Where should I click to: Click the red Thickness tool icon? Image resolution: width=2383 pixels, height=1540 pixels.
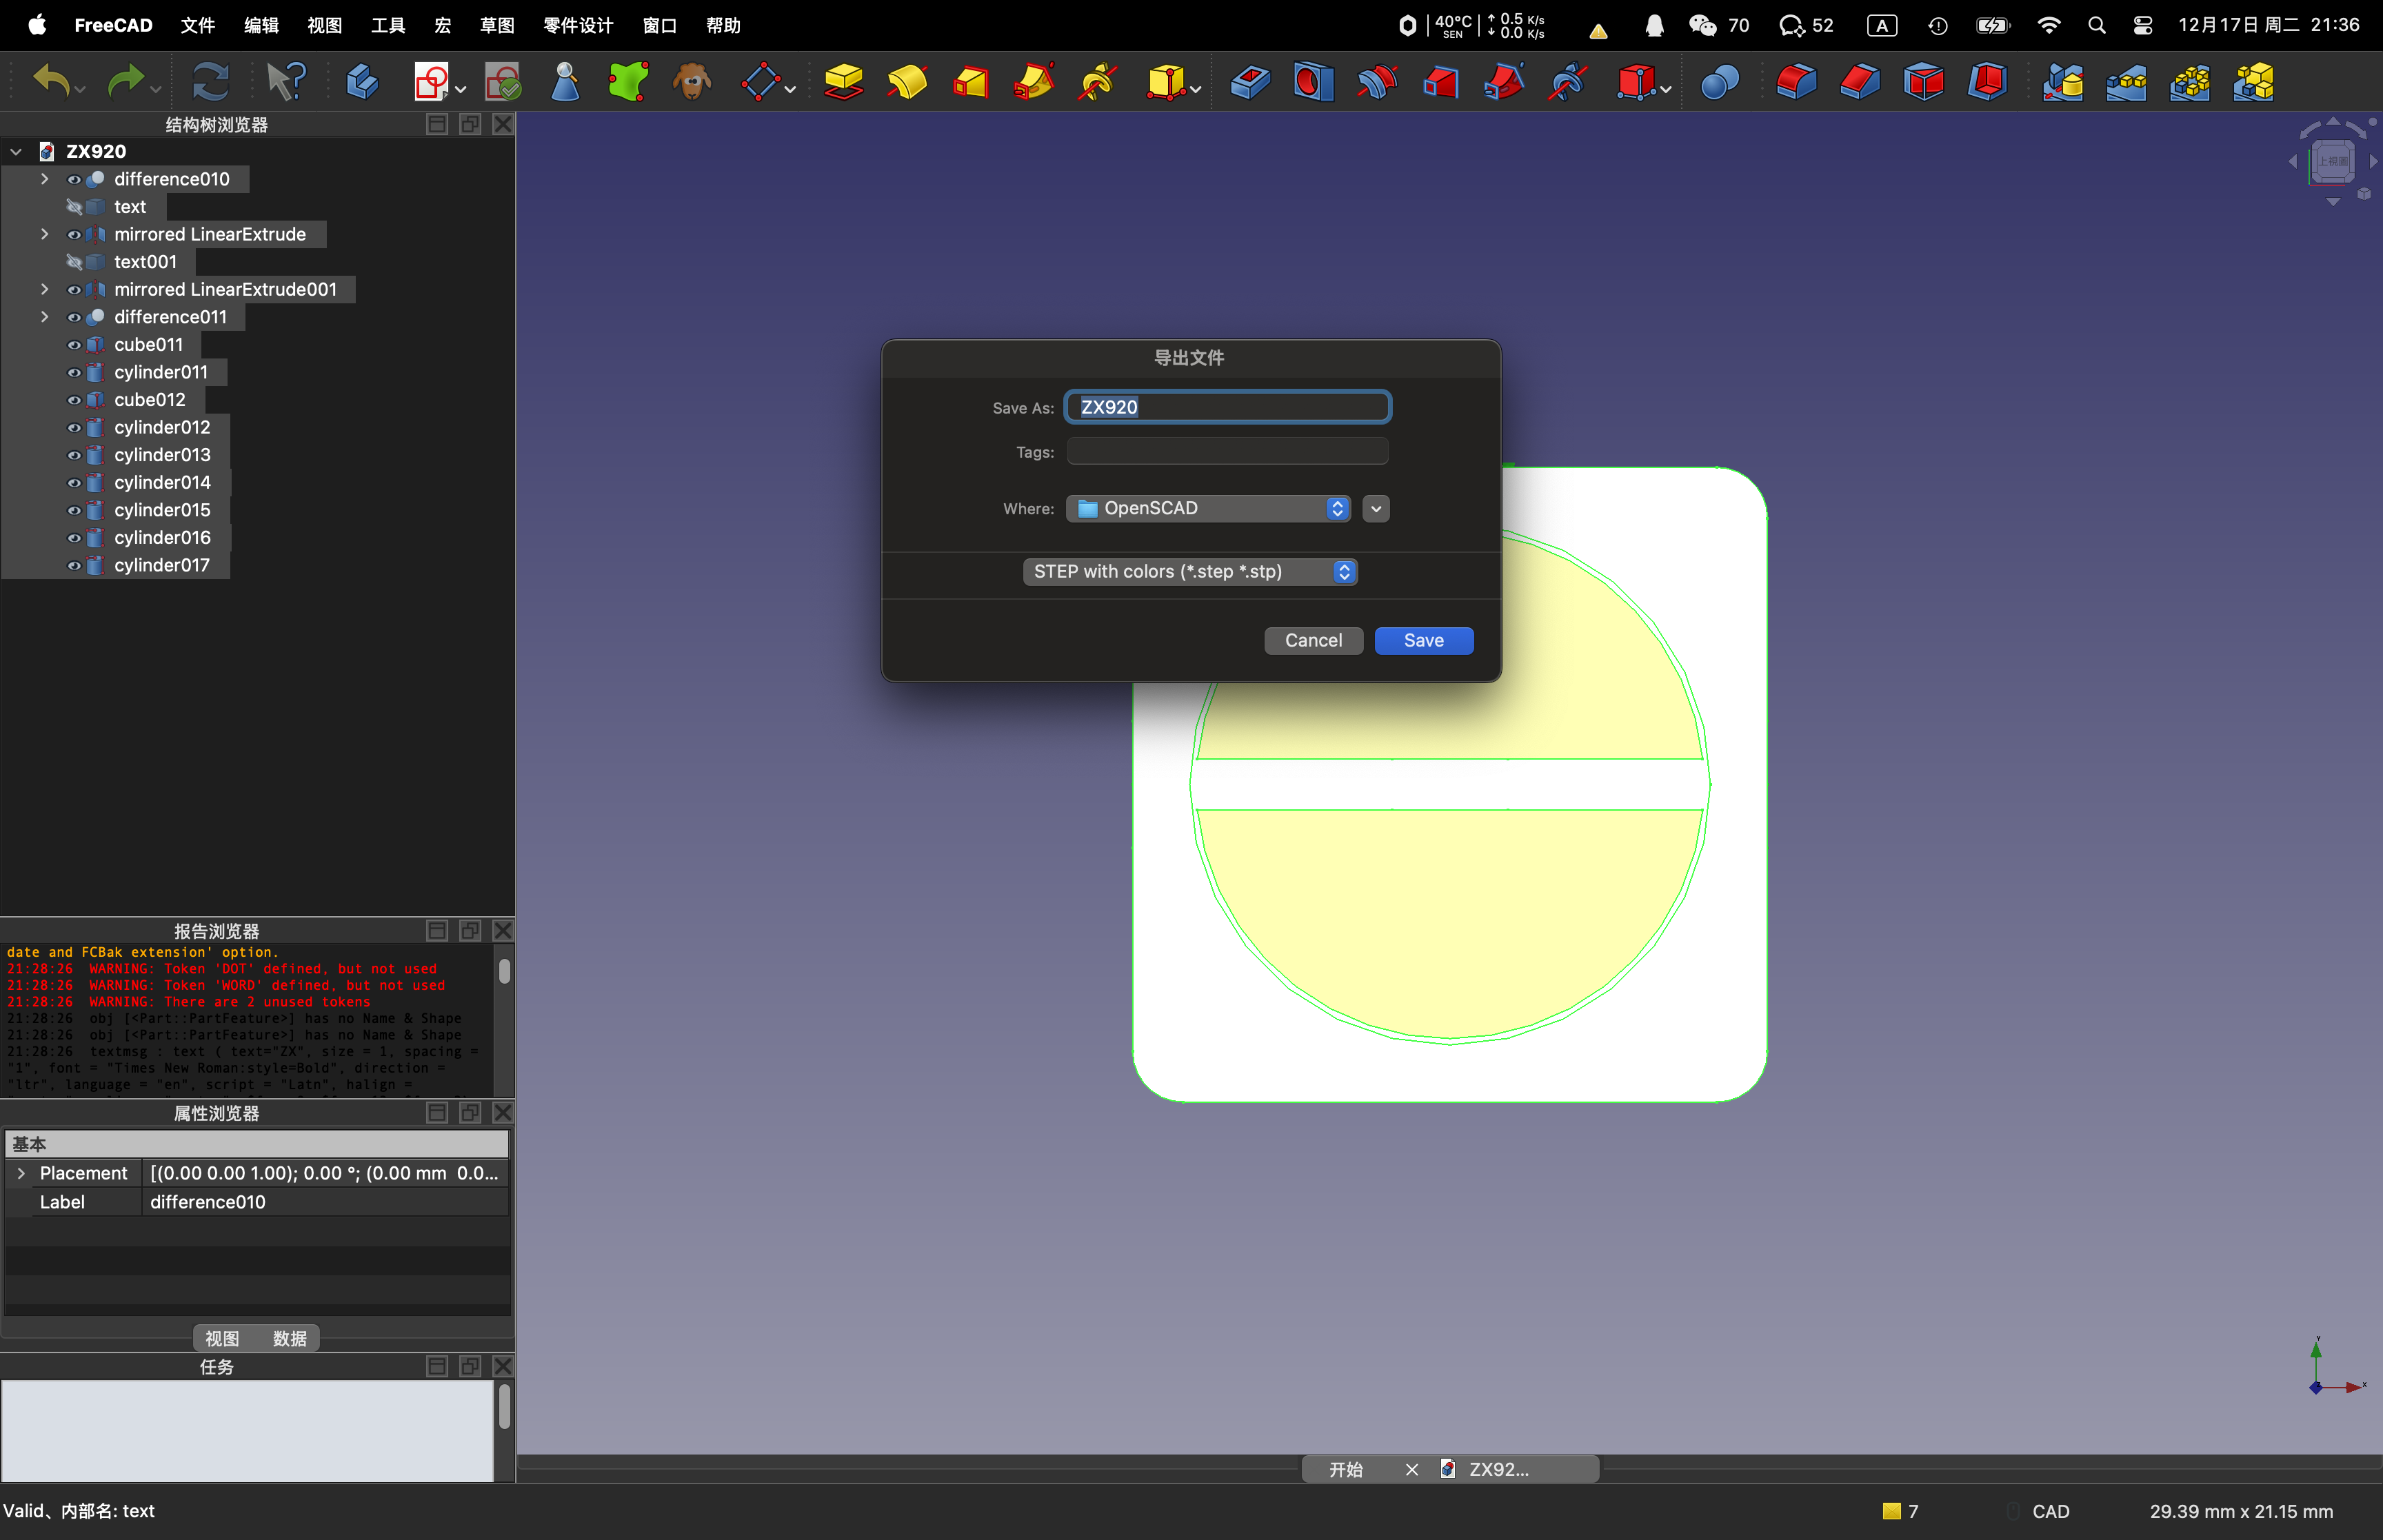1988,82
